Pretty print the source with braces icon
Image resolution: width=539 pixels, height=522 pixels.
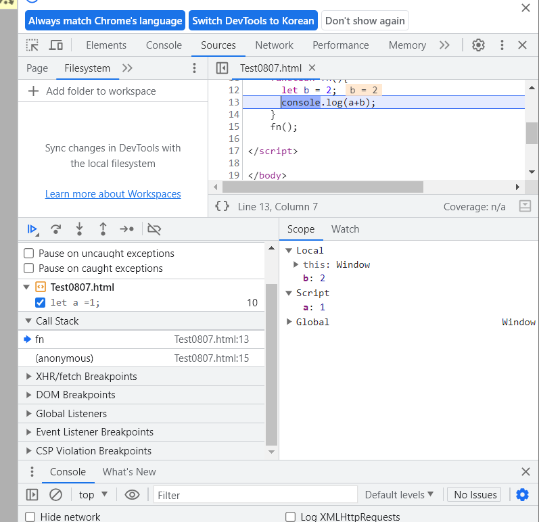[222, 206]
